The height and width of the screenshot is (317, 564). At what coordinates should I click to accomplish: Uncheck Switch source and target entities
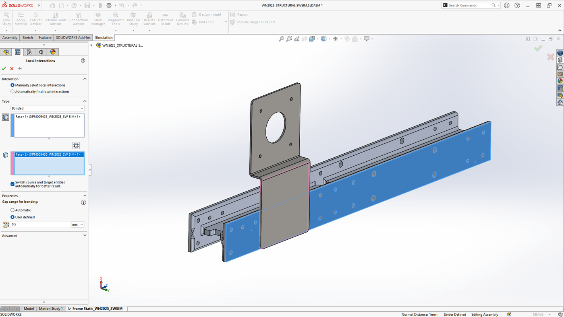point(12,184)
